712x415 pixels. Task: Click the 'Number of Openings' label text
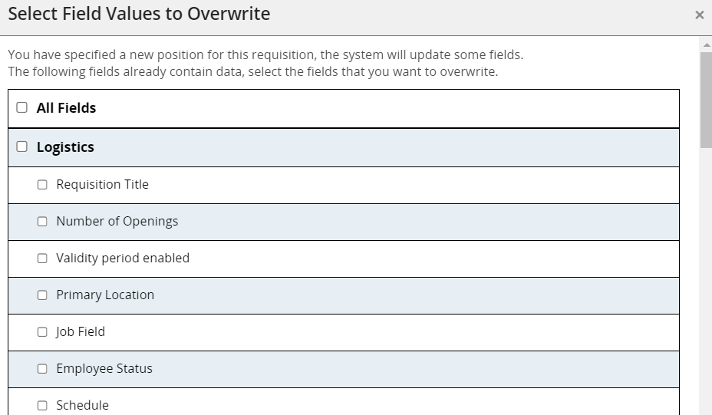click(x=117, y=221)
